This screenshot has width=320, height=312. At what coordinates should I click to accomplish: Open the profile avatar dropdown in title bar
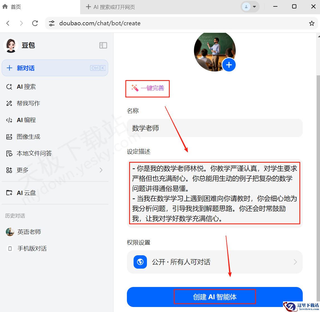[250, 7]
